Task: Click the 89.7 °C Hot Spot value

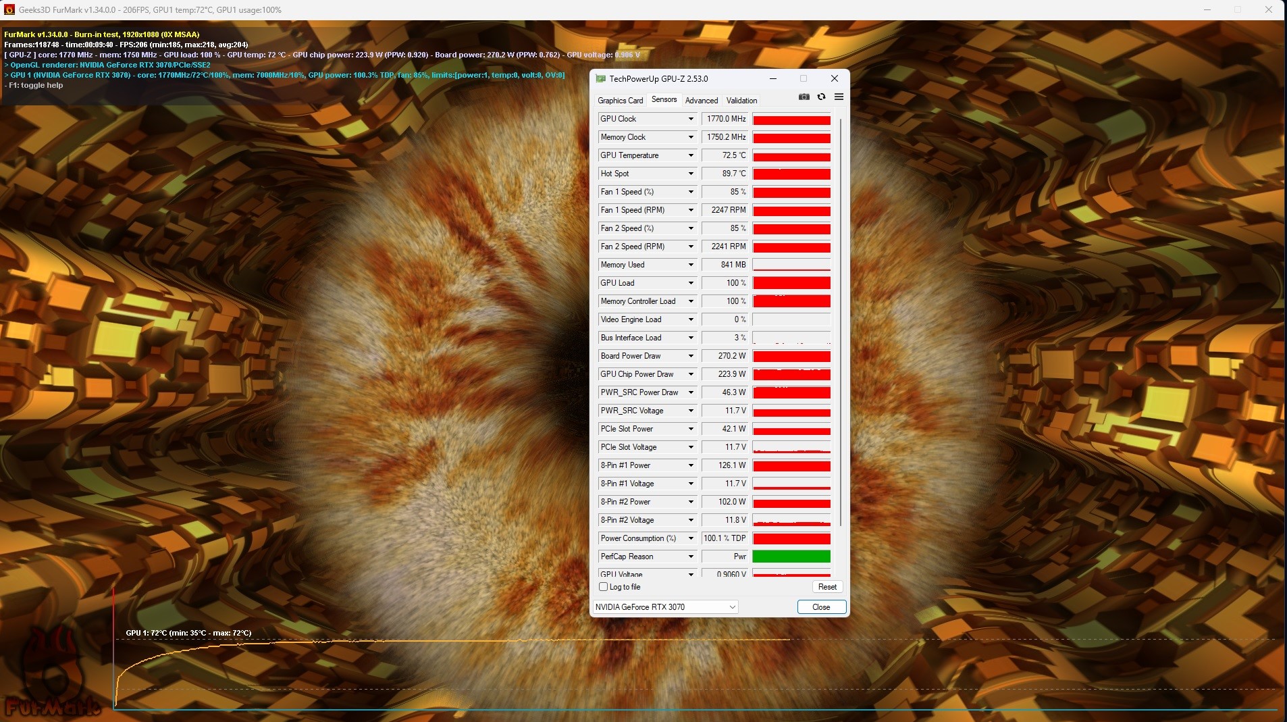Action: coord(725,174)
